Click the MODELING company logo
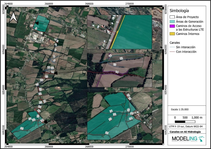This screenshot has width=211, height=149. [x=185, y=139]
